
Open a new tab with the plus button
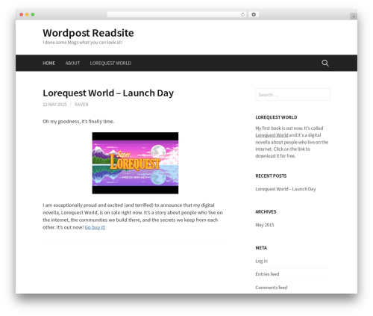tap(354, 16)
